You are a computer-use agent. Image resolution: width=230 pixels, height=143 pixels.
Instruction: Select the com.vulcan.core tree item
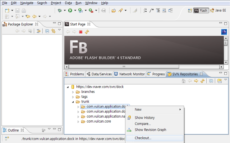99,121
